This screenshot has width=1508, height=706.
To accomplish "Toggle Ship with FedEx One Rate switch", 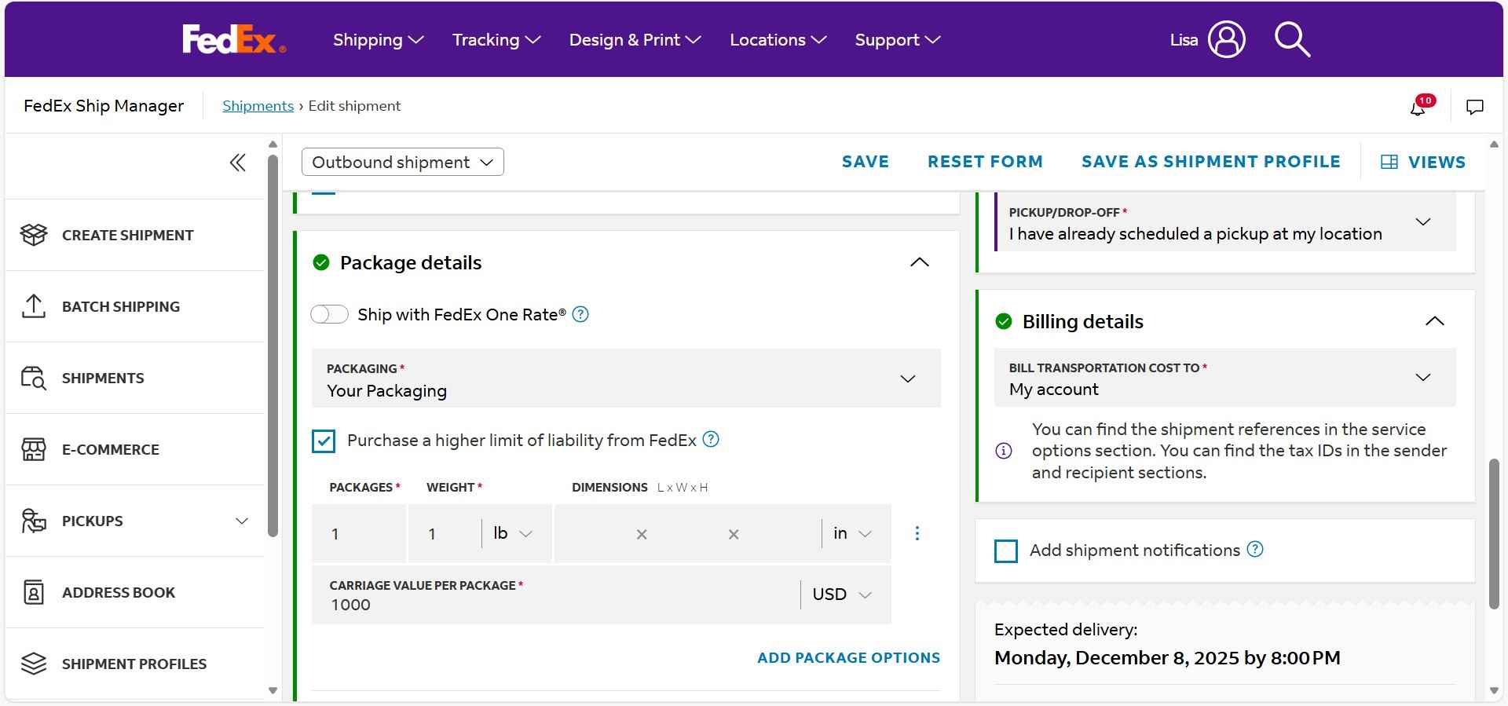I will coord(330,315).
